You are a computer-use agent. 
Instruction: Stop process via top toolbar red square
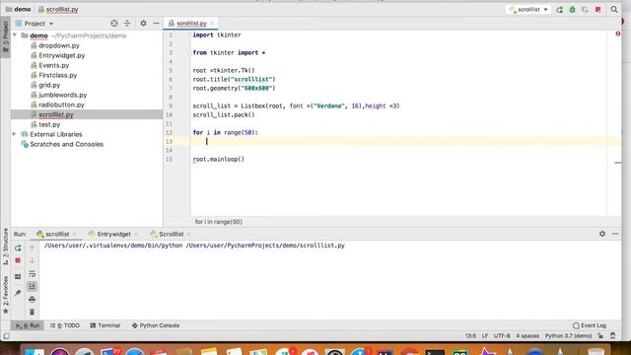[x=598, y=9]
